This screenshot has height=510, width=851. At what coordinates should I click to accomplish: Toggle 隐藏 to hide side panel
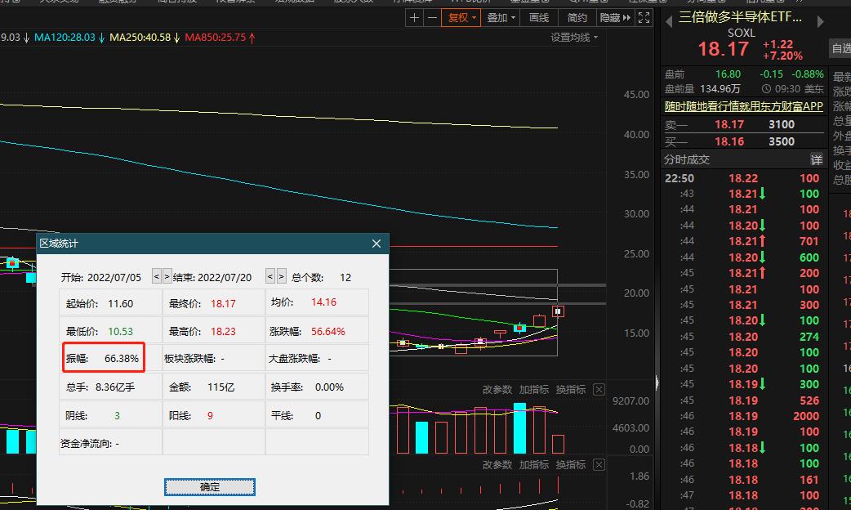click(615, 17)
